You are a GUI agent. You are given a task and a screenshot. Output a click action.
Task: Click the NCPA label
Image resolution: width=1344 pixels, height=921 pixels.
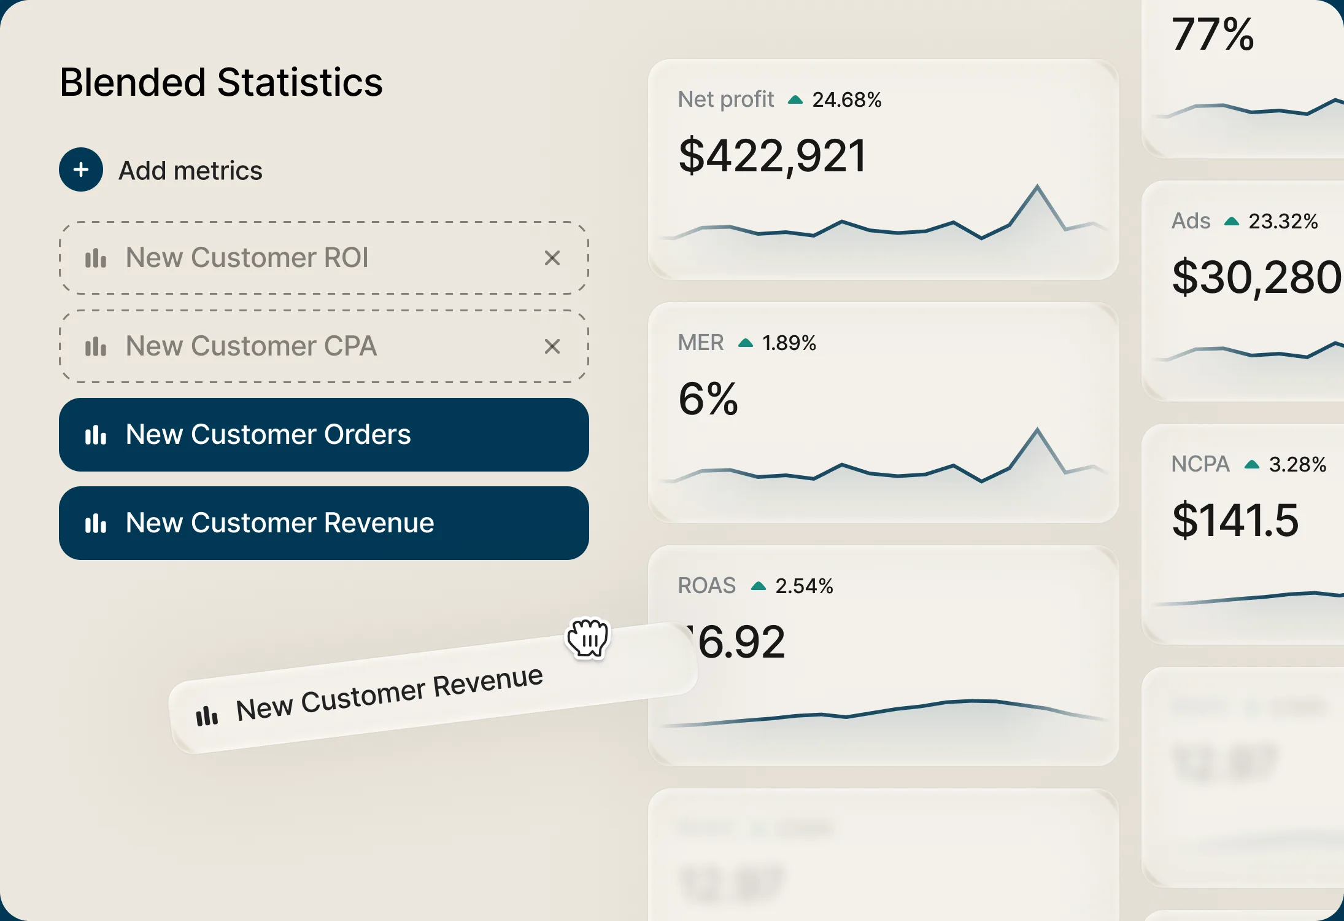(1200, 464)
